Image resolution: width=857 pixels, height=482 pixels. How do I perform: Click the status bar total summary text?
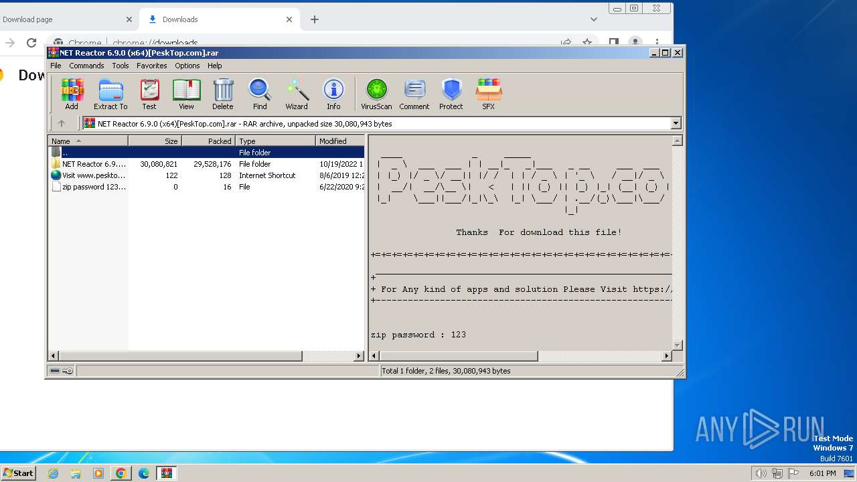click(x=446, y=371)
